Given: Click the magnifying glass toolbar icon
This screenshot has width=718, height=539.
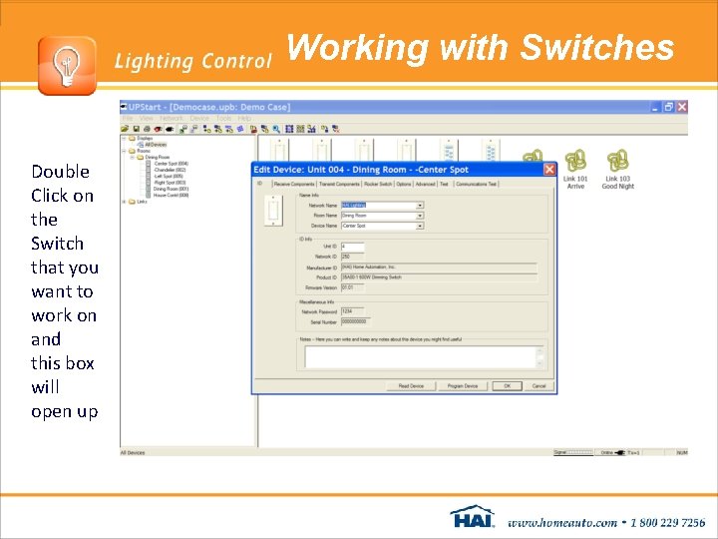Looking at the screenshot, I should tap(276, 129).
